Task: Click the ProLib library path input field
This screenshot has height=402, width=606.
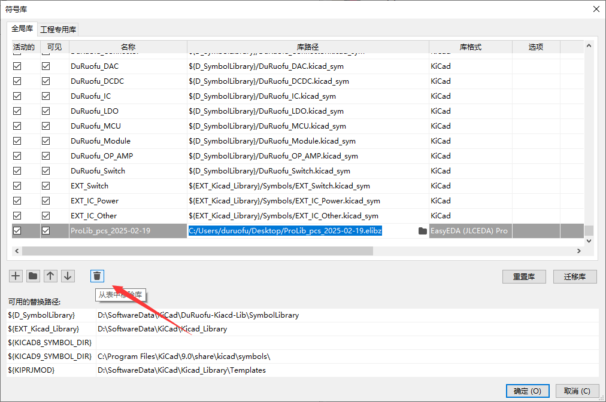Action: coord(299,231)
